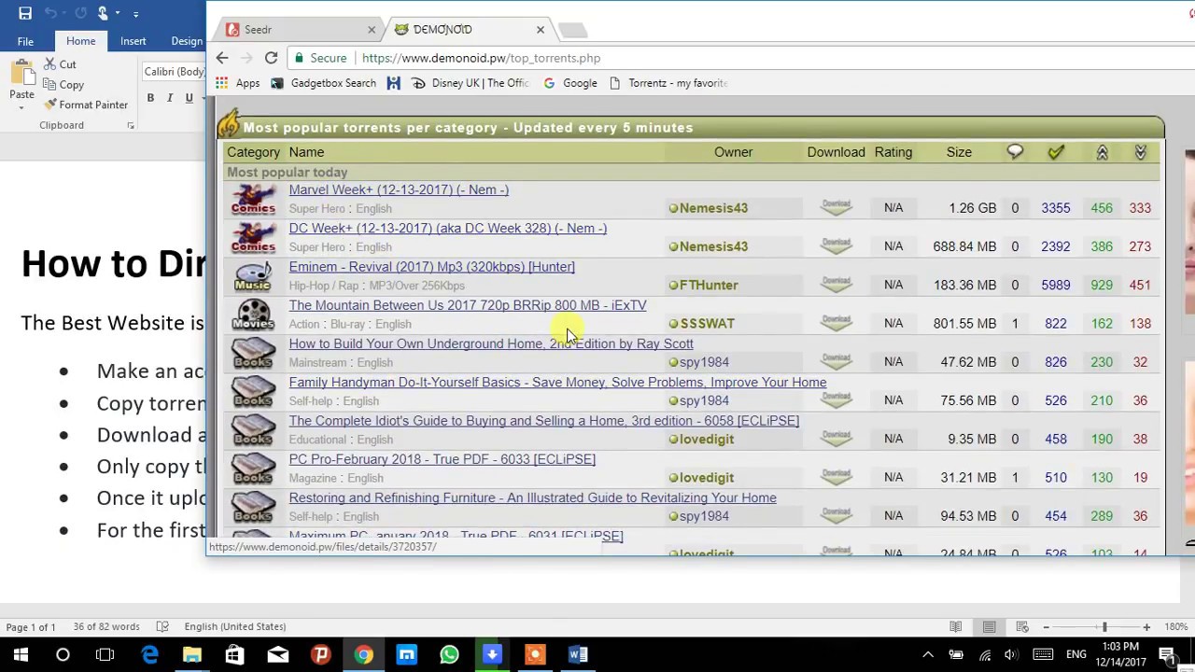
Task: Open the Google bookmark
Action: point(570,83)
